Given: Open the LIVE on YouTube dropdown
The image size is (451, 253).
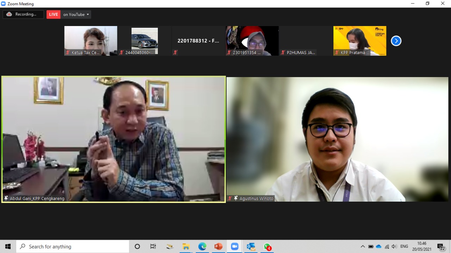Looking at the screenshot, I should point(76,14).
